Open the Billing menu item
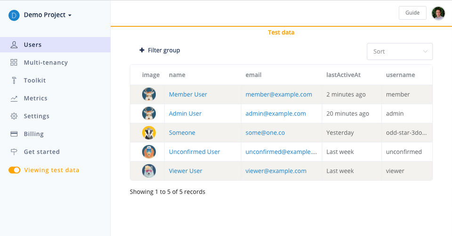Image resolution: width=452 pixels, height=236 pixels. coord(33,134)
